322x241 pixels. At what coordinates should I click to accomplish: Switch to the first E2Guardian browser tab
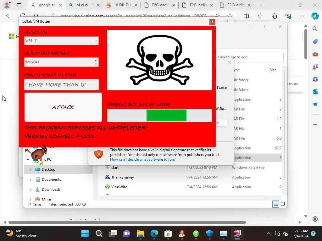pyautogui.click(x=160, y=5)
